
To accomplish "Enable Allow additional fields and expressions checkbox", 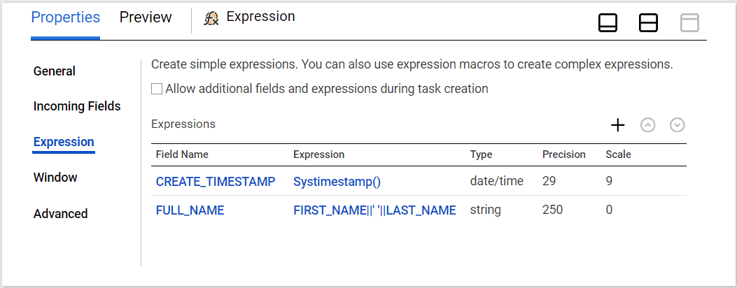I will 157,89.
